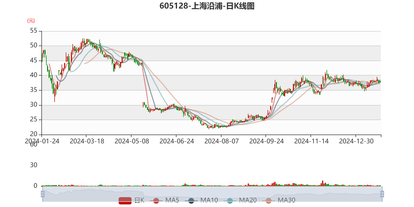Toggle the MA5 line legend
The width and height of the screenshot is (414, 207).
point(165,201)
